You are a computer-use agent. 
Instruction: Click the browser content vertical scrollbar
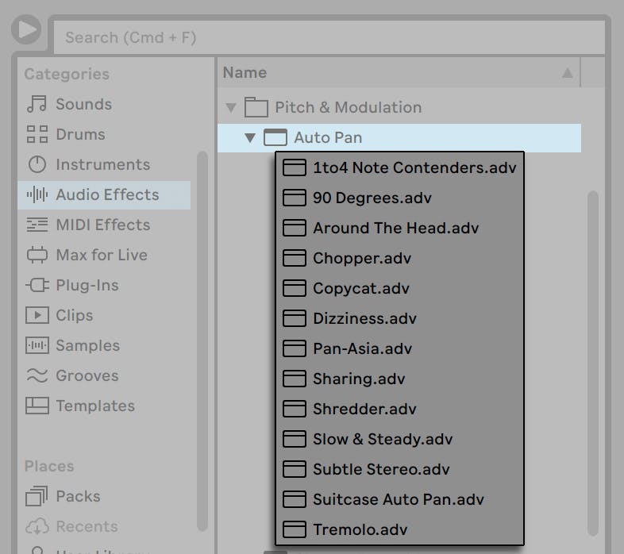coord(592,357)
